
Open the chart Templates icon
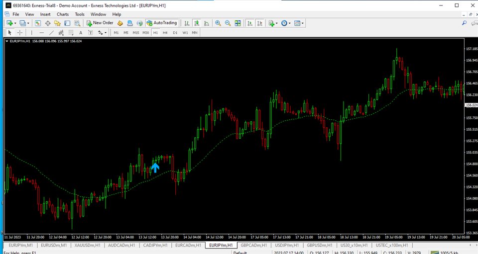click(x=297, y=23)
